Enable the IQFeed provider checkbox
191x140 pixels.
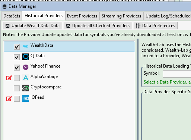[17, 99]
